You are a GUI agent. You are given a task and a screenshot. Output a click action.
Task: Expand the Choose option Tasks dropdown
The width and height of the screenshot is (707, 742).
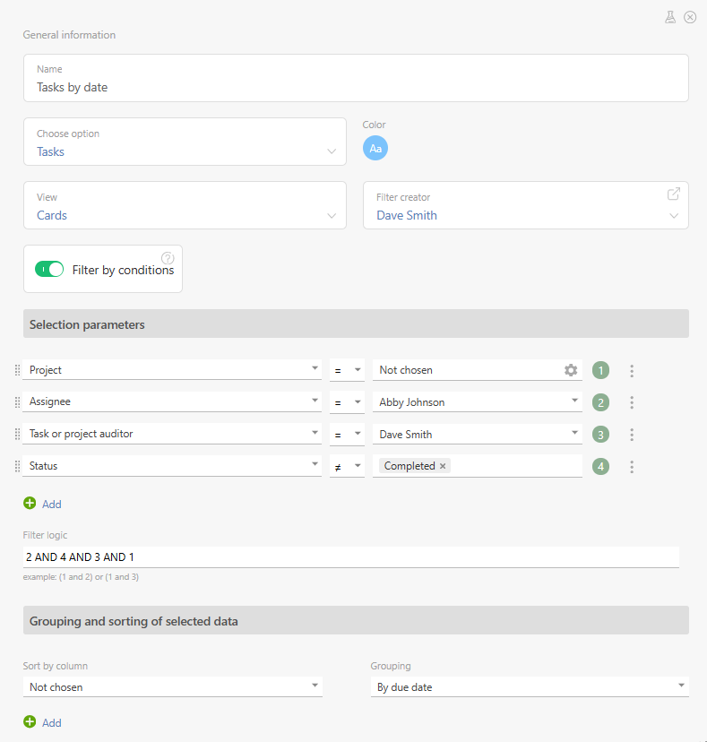tap(185, 142)
